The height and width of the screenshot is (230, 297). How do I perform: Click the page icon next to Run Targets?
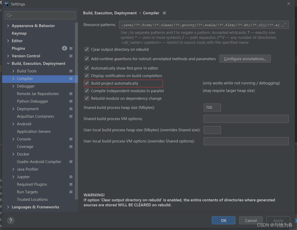[x=71, y=192]
